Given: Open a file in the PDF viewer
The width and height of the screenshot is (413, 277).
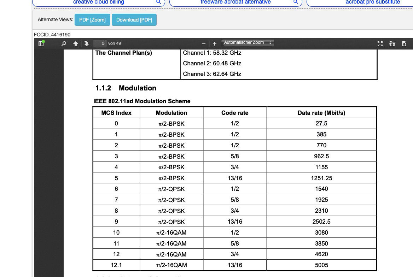Looking at the screenshot, I should coord(392,44).
